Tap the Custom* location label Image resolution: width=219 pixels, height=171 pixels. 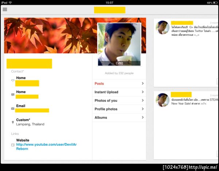(x=23, y=120)
